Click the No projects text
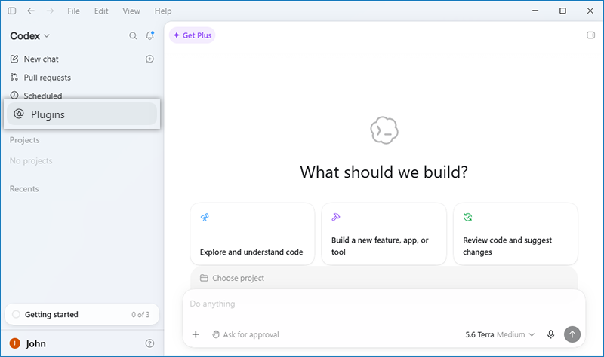This screenshot has width=604, height=357. coord(31,160)
